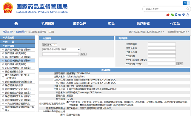Click the email envelope icon
This screenshot has width=191, height=116.
click(180, 15)
